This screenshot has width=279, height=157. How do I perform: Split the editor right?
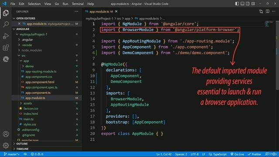(x=267, y=11)
